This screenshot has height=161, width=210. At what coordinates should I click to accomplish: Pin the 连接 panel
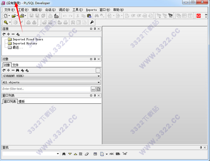[x=95, y=29]
